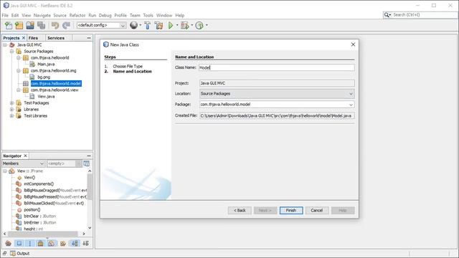Click the green Run Project arrow
The image size is (459, 258).
[x=171, y=26]
